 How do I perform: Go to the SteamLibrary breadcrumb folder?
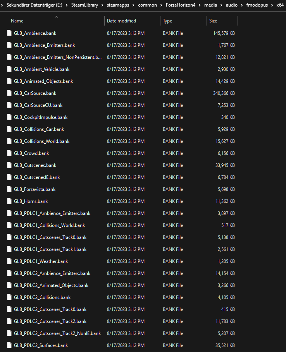(x=84, y=5)
